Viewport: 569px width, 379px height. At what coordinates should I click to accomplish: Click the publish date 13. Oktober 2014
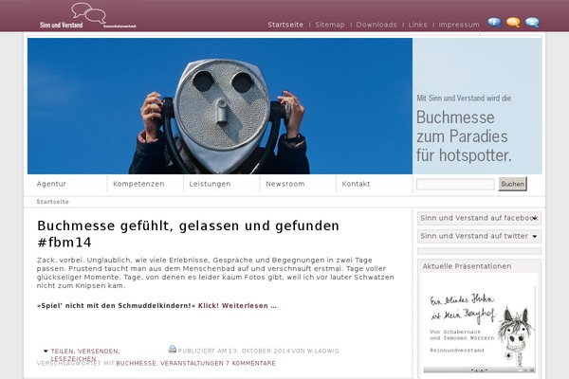coord(259,352)
